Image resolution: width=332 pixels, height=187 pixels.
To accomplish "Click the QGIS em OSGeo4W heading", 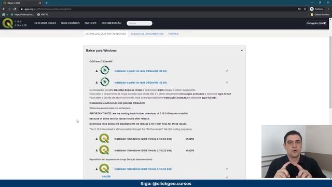I will coord(101,61).
